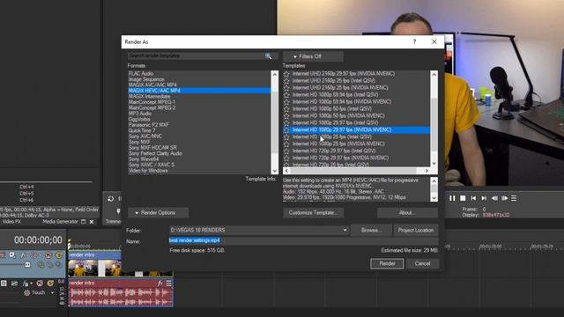Click the Templates horizontal scrollbar thumb
Viewport: 564px width, 317px height.
tap(352, 171)
